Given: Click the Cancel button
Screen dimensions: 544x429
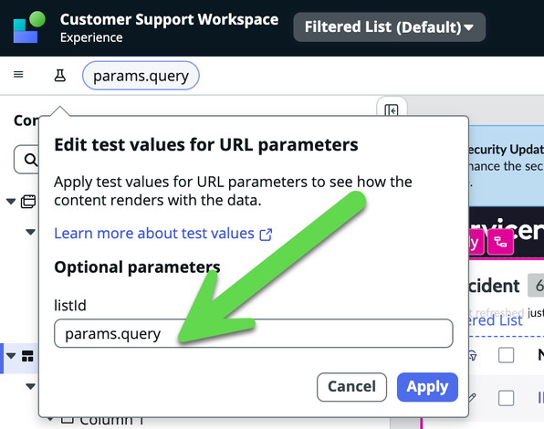Looking at the screenshot, I should click(351, 387).
